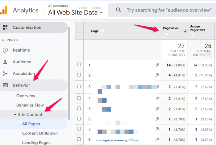Screen dimensions: 216x145
Task: Open row 1 page in new window
Action: point(157,65)
